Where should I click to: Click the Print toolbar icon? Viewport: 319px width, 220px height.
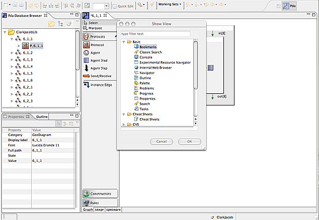[x=21, y=5]
